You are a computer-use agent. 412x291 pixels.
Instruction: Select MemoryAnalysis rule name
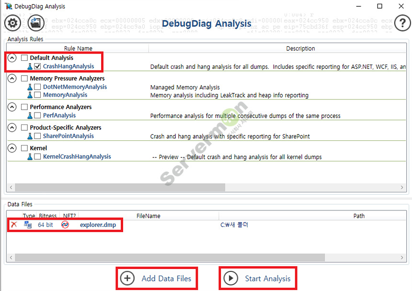tap(65, 95)
